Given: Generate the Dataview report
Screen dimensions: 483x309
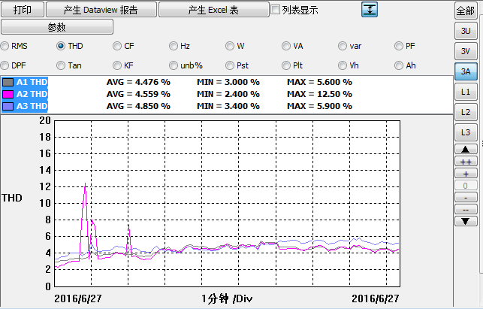Looking at the screenshot, I should (101, 10).
